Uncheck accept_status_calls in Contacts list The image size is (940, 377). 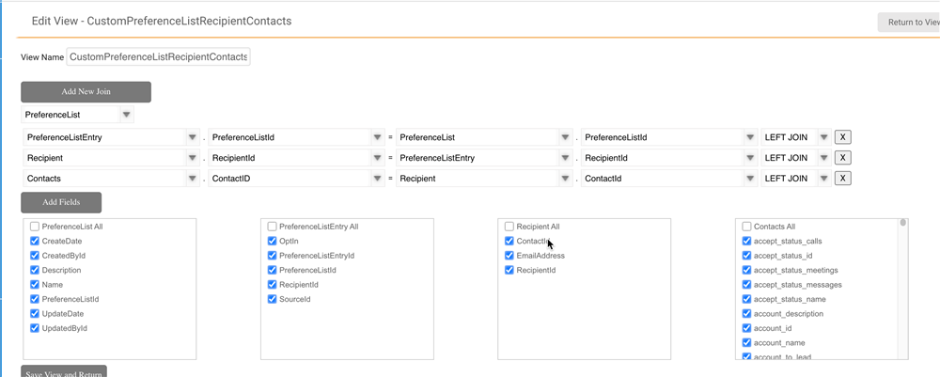pyautogui.click(x=746, y=242)
